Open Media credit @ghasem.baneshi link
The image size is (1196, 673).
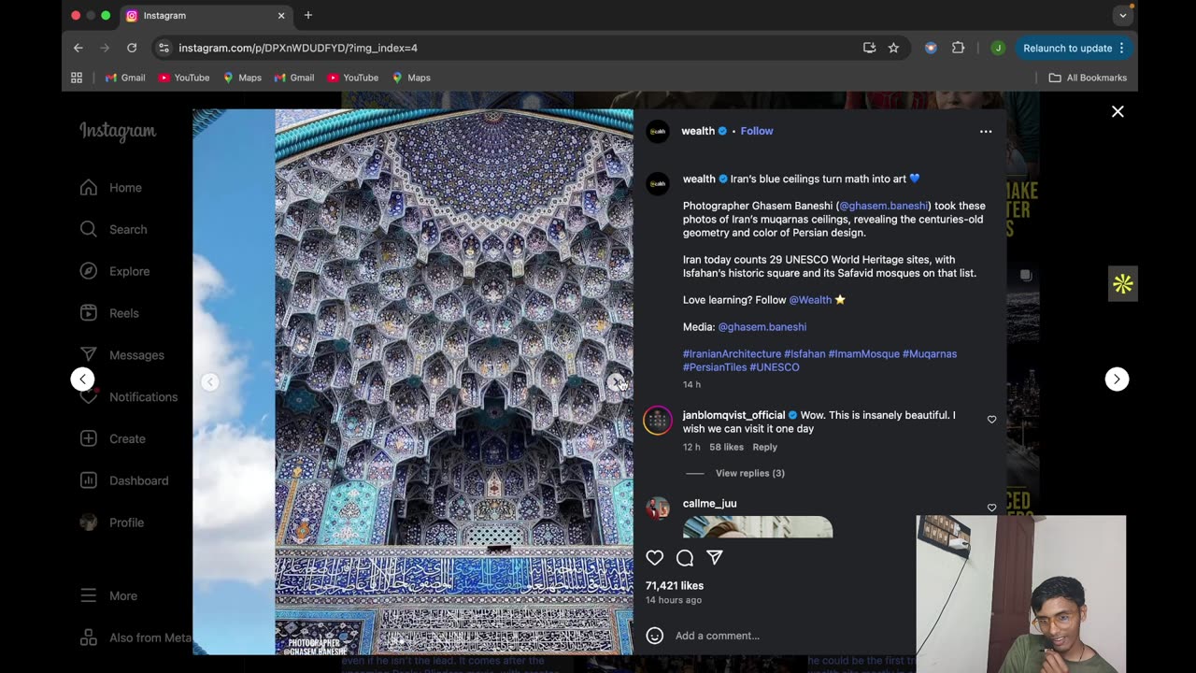coord(762,327)
